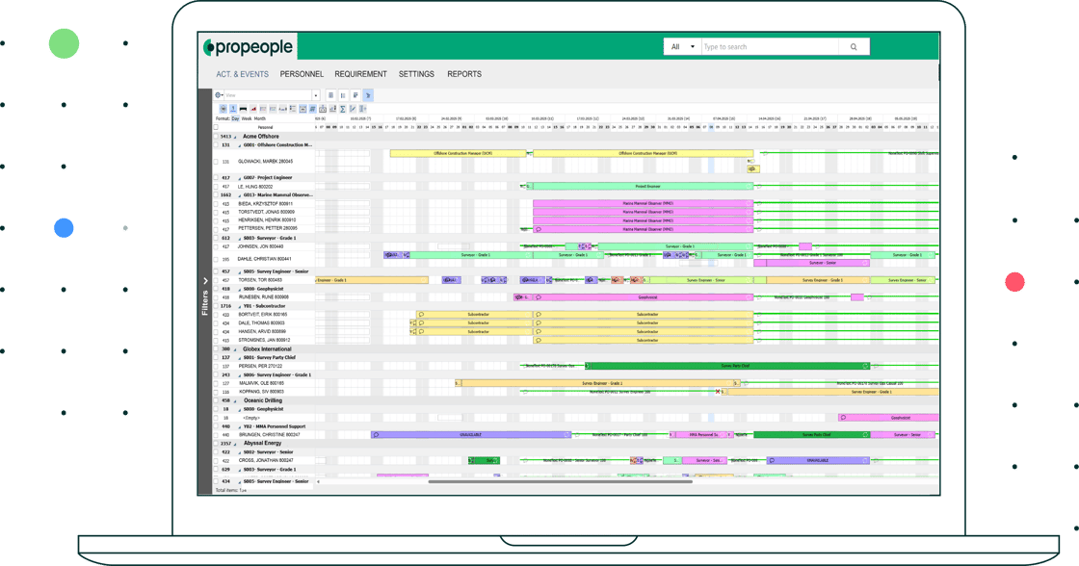Click the bar chart statistics toolbar icon
This screenshot has height=566, width=1079.
[330, 108]
